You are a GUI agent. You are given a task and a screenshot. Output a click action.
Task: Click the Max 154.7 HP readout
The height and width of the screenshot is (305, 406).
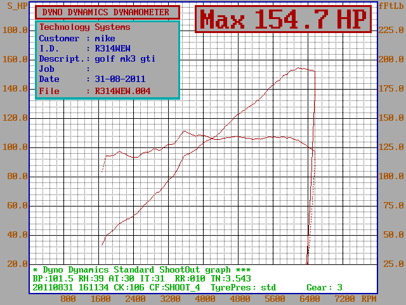283,20
